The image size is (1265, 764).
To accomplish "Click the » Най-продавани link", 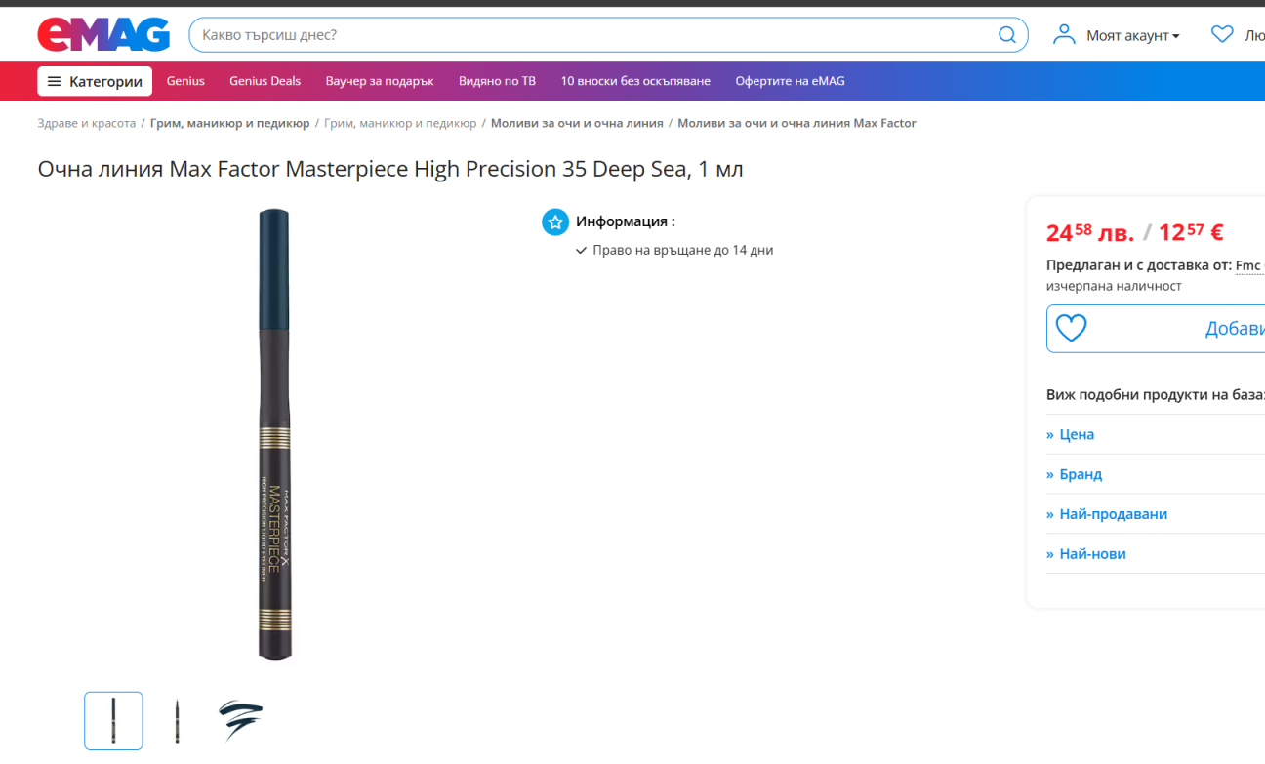I will tap(1107, 514).
